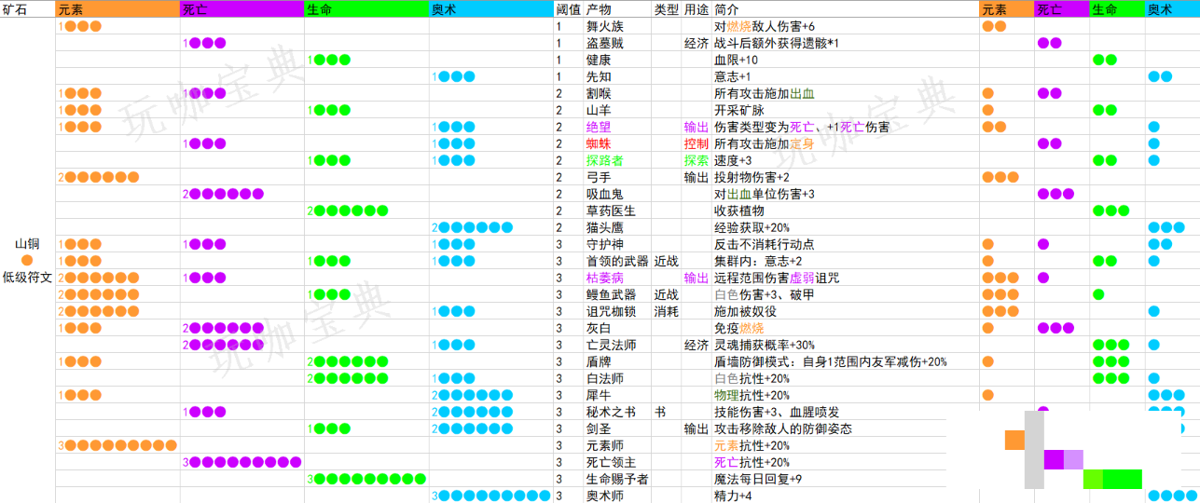Select the 猫头鹰 product cell
The width and height of the screenshot is (1200, 503).
click(605, 227)
